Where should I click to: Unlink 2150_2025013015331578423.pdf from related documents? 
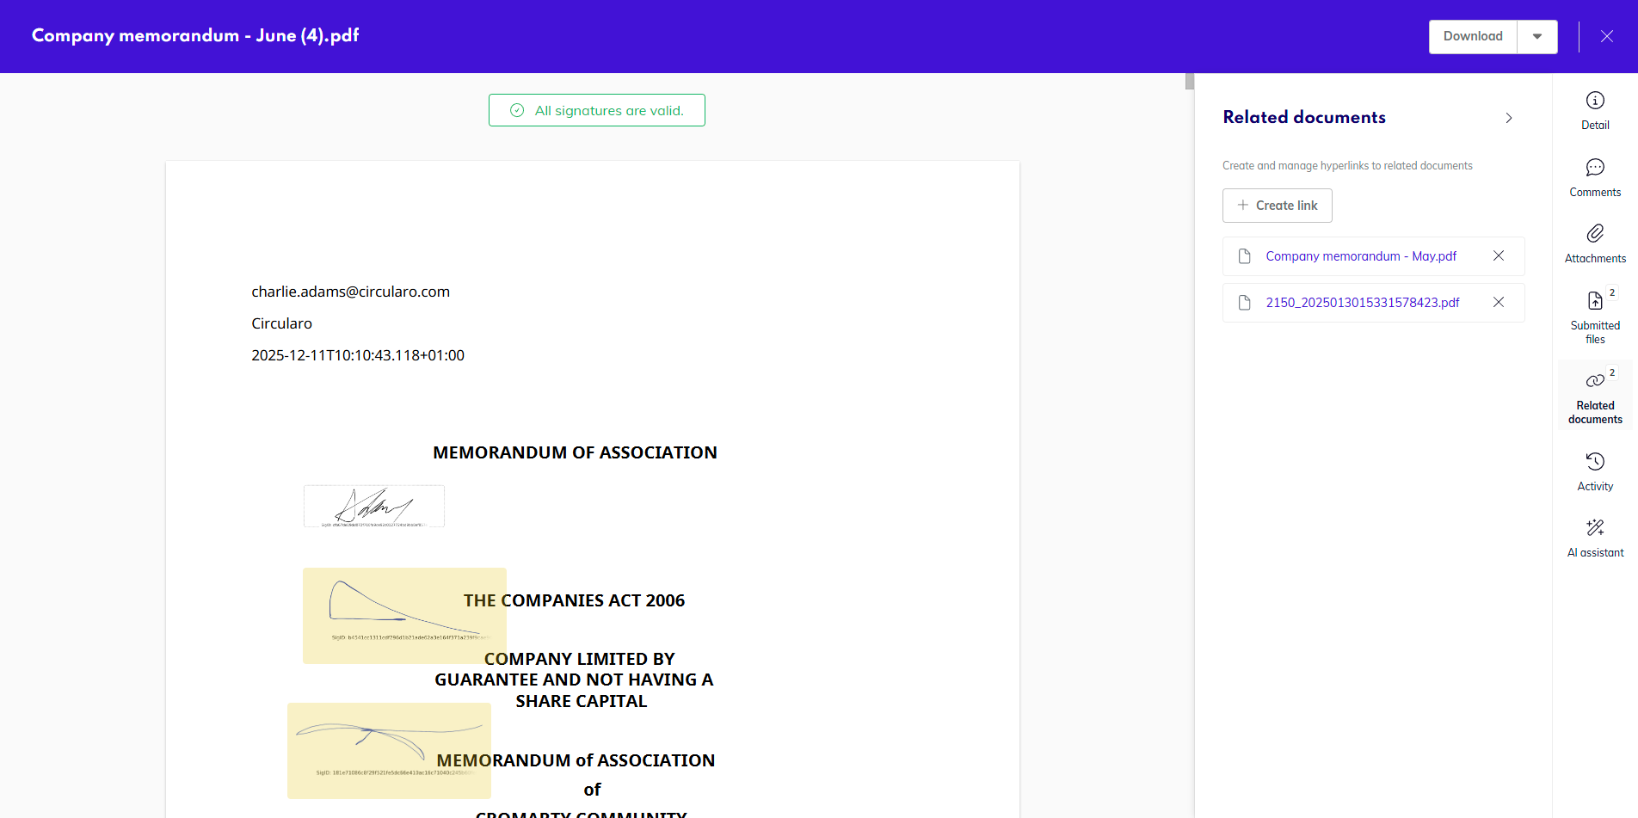[1499, 302]
